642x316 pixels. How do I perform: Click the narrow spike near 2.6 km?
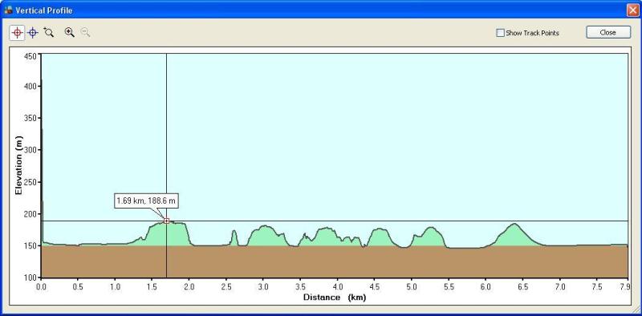pos(234,231)
